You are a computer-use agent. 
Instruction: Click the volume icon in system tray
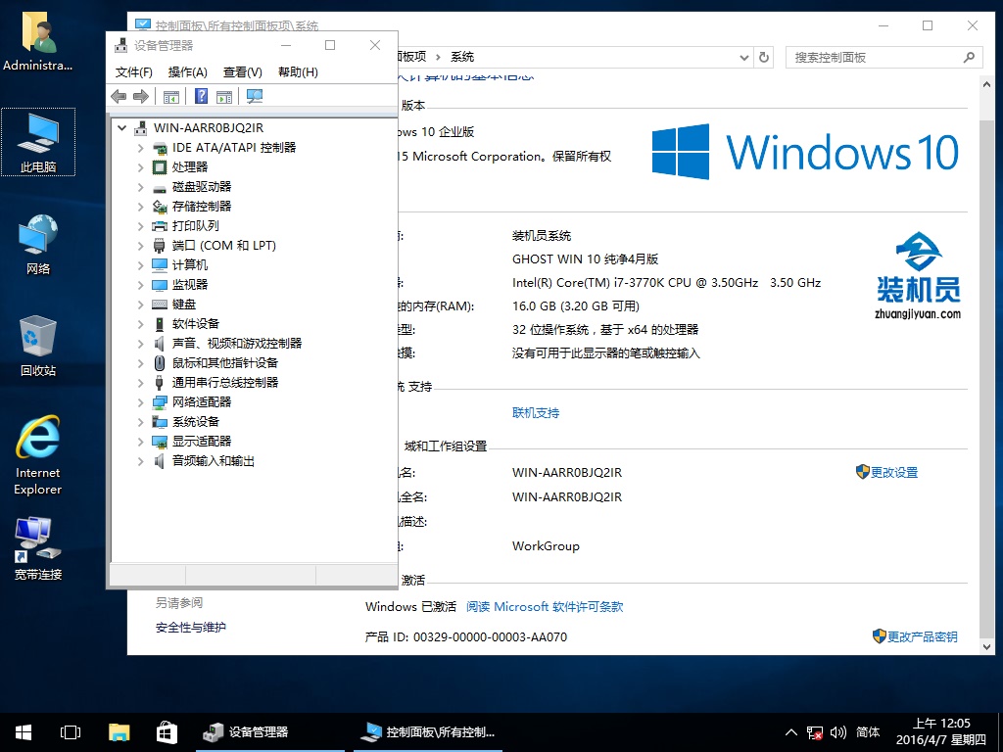837,732
